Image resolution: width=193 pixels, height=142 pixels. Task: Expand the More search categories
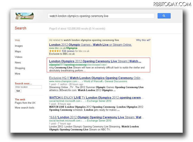pyautogui.click(x=18, y=74)
